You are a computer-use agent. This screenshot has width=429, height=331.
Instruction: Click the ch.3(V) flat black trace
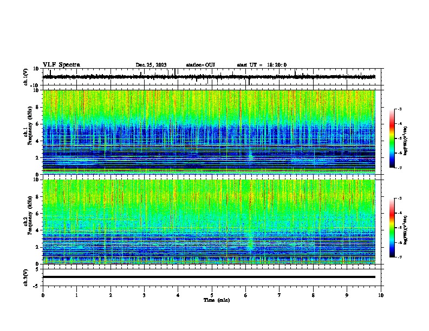(209, 277)
